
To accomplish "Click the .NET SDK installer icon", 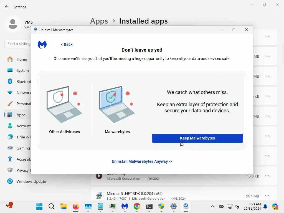I will (x=99, y=196).
